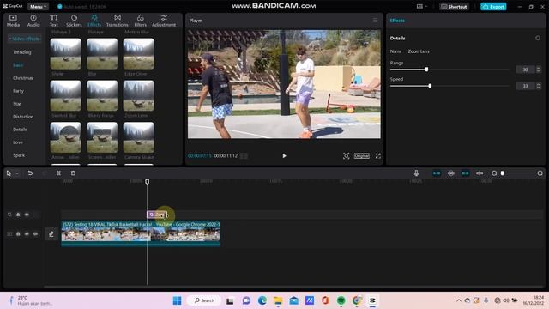Screen dimensions: 549x309
Task: Expand the system tray hidden icons chevron
Action: point(459,300)
